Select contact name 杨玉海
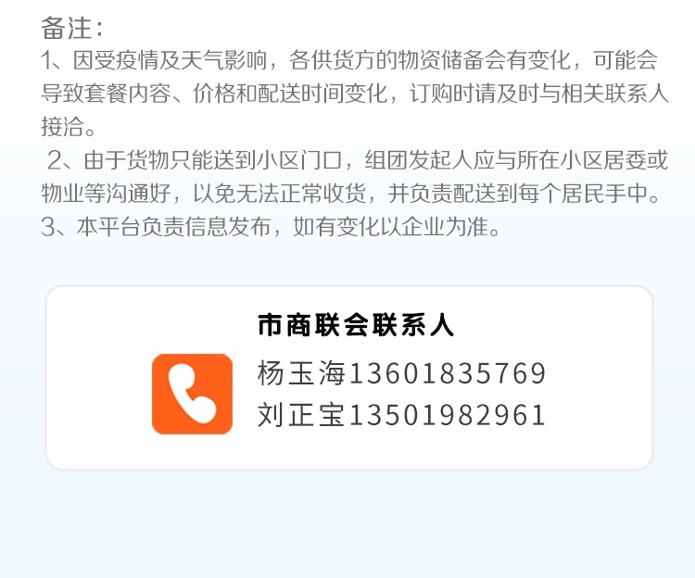The image size is (695, 578). (x=301, y=373)
